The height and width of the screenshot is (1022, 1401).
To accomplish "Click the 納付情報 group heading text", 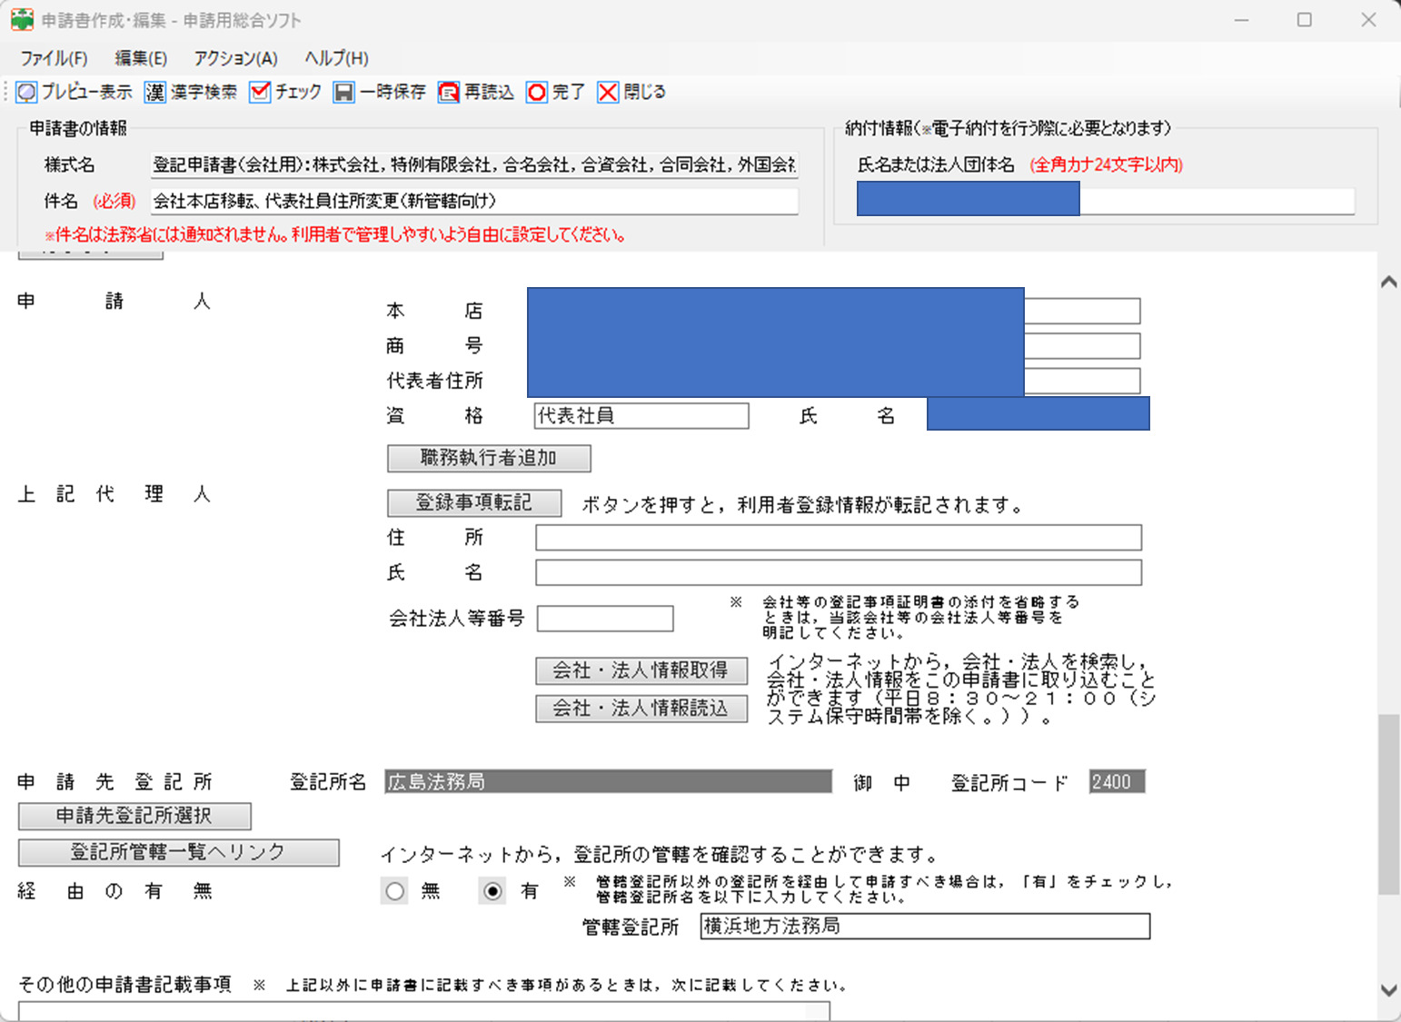I will [1008, 128].
